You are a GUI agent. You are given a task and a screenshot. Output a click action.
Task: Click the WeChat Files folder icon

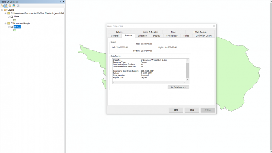[x=8, y=13]
